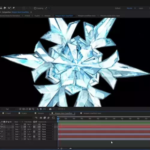The width and height of the screenshot is (150, 150).
Task: Toggle fx switch on the '5. m' matte row
Action: click(2, 132)
